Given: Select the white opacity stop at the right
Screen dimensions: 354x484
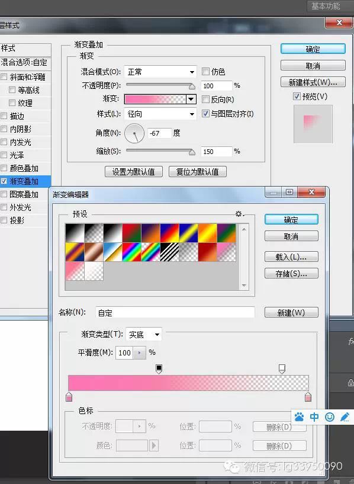Looking at the screenshot, I should (x=282, y=369).
